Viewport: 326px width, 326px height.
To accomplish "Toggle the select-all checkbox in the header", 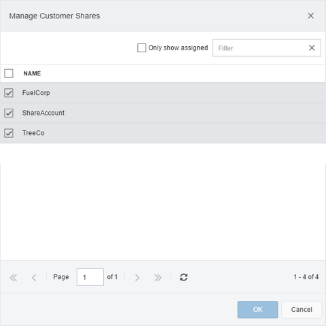I will click(x=9, y=73).
